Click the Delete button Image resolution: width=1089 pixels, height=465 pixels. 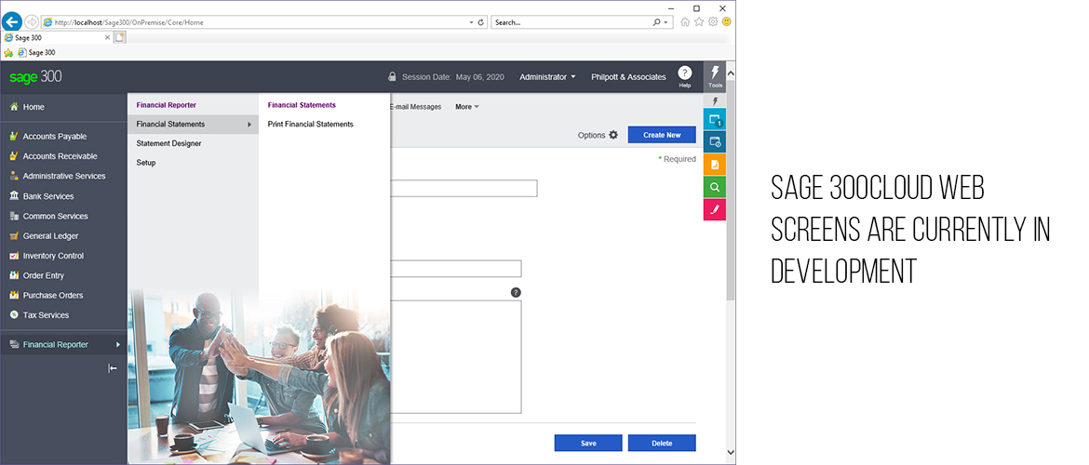click(x=662, y=443)
